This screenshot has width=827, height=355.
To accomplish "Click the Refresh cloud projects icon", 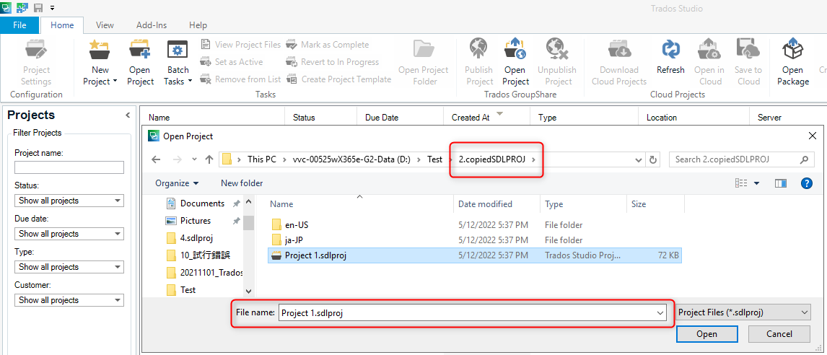I will tap(670, 51).
